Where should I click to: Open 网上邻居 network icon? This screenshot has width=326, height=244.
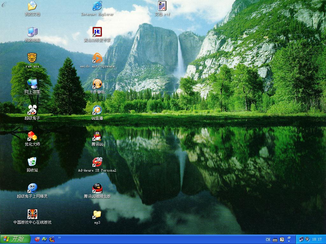tap(32, 84)
